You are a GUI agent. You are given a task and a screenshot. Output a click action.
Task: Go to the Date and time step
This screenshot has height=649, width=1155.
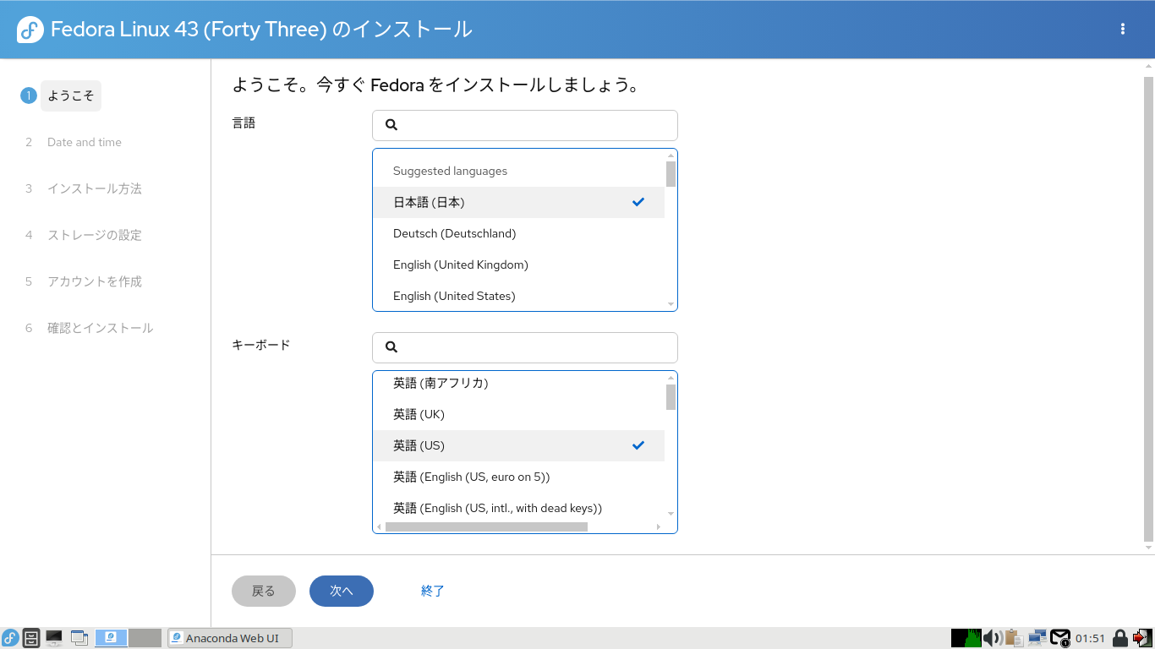85,142
